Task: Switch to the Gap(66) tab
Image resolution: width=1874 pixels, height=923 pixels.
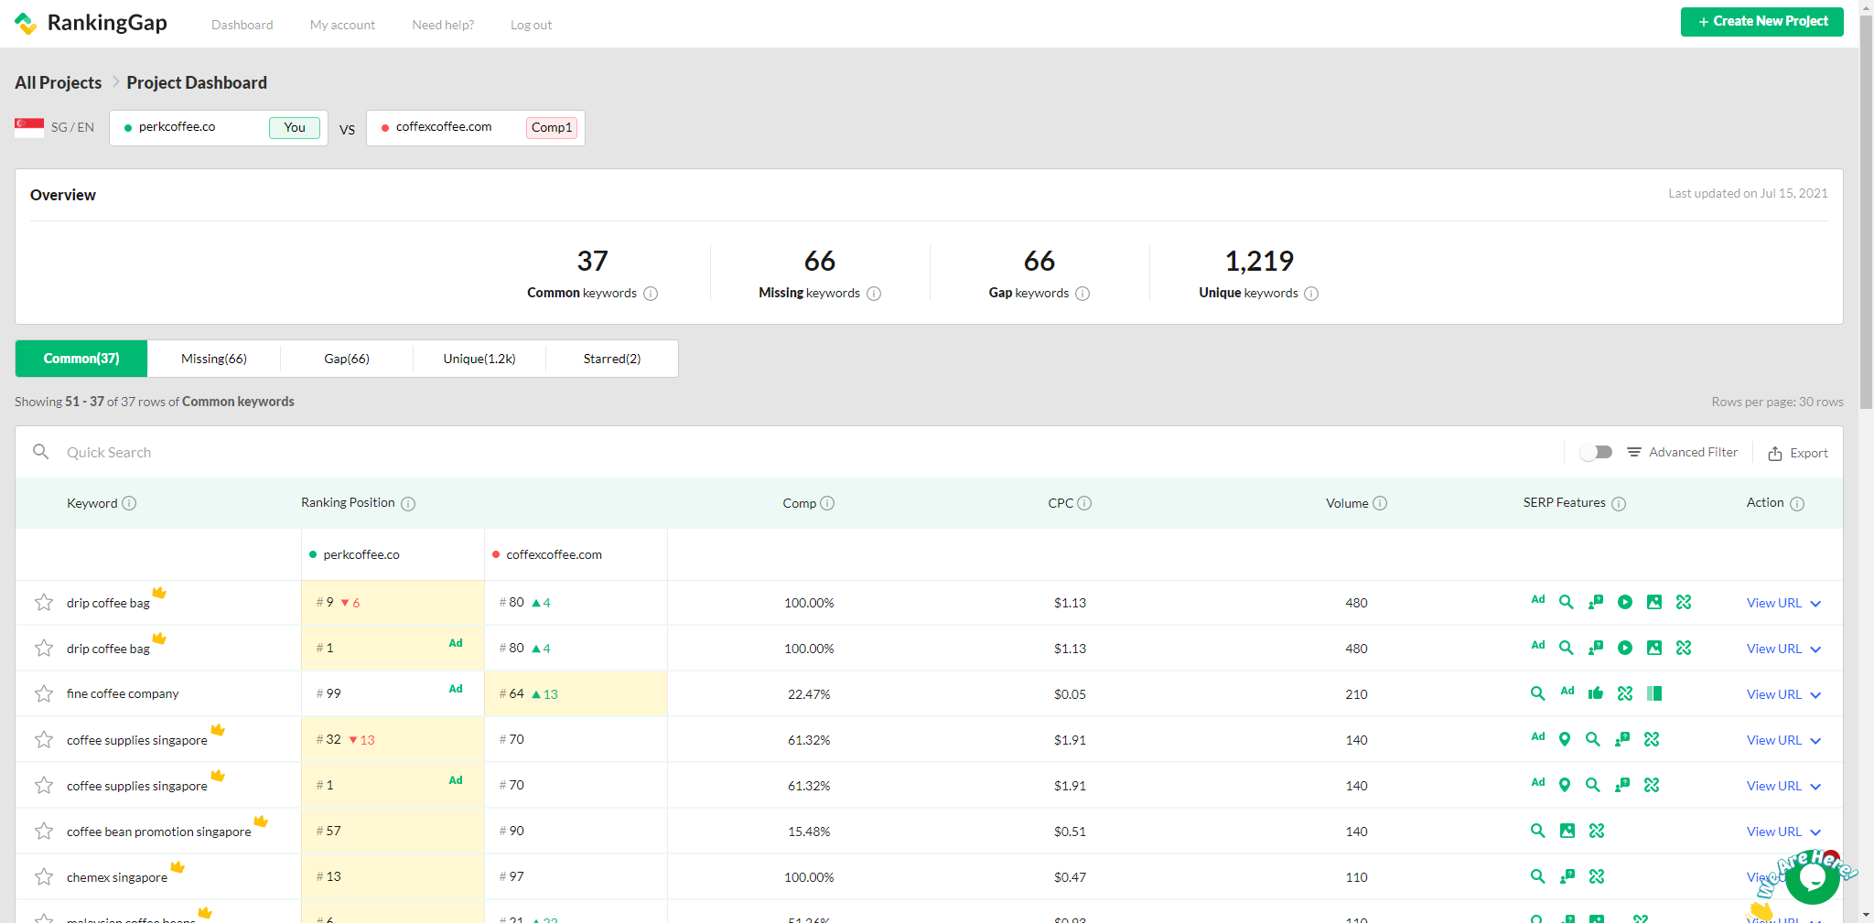Action: coord(347,359)
